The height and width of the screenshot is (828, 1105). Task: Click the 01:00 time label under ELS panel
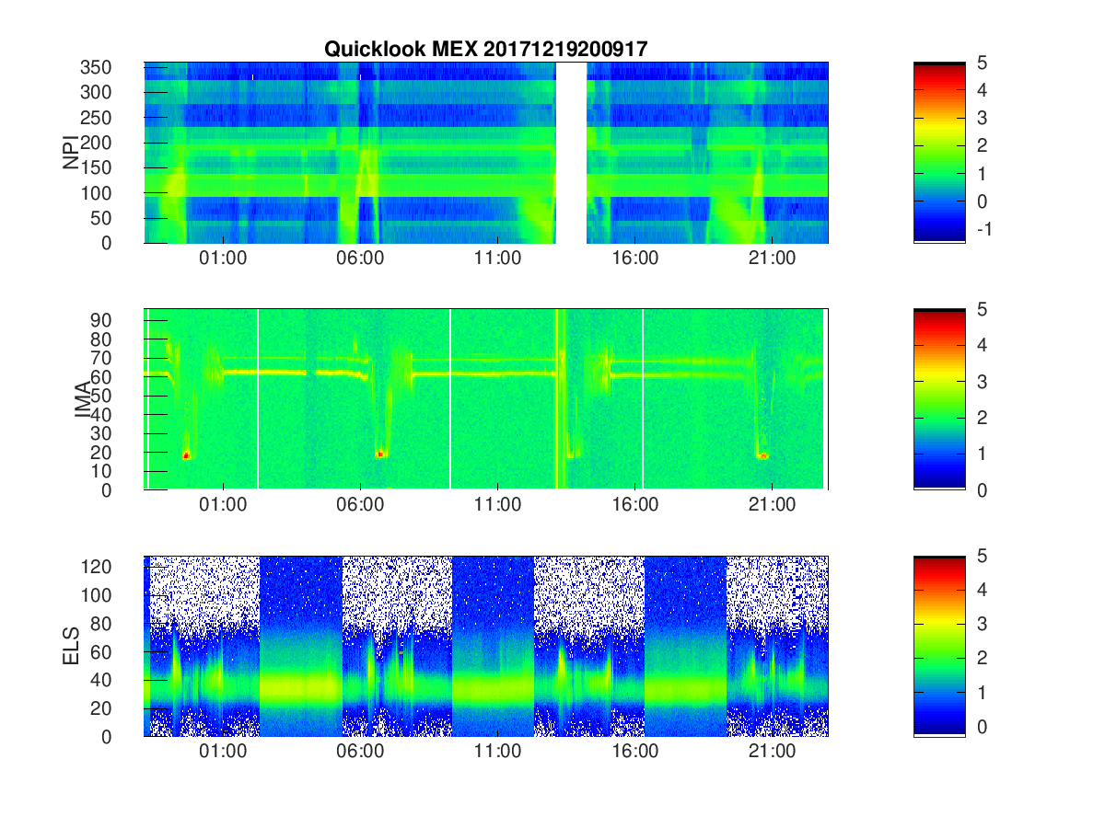(223, 752)
